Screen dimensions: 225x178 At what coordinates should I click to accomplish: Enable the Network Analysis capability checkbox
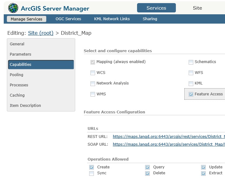[93, 84]
